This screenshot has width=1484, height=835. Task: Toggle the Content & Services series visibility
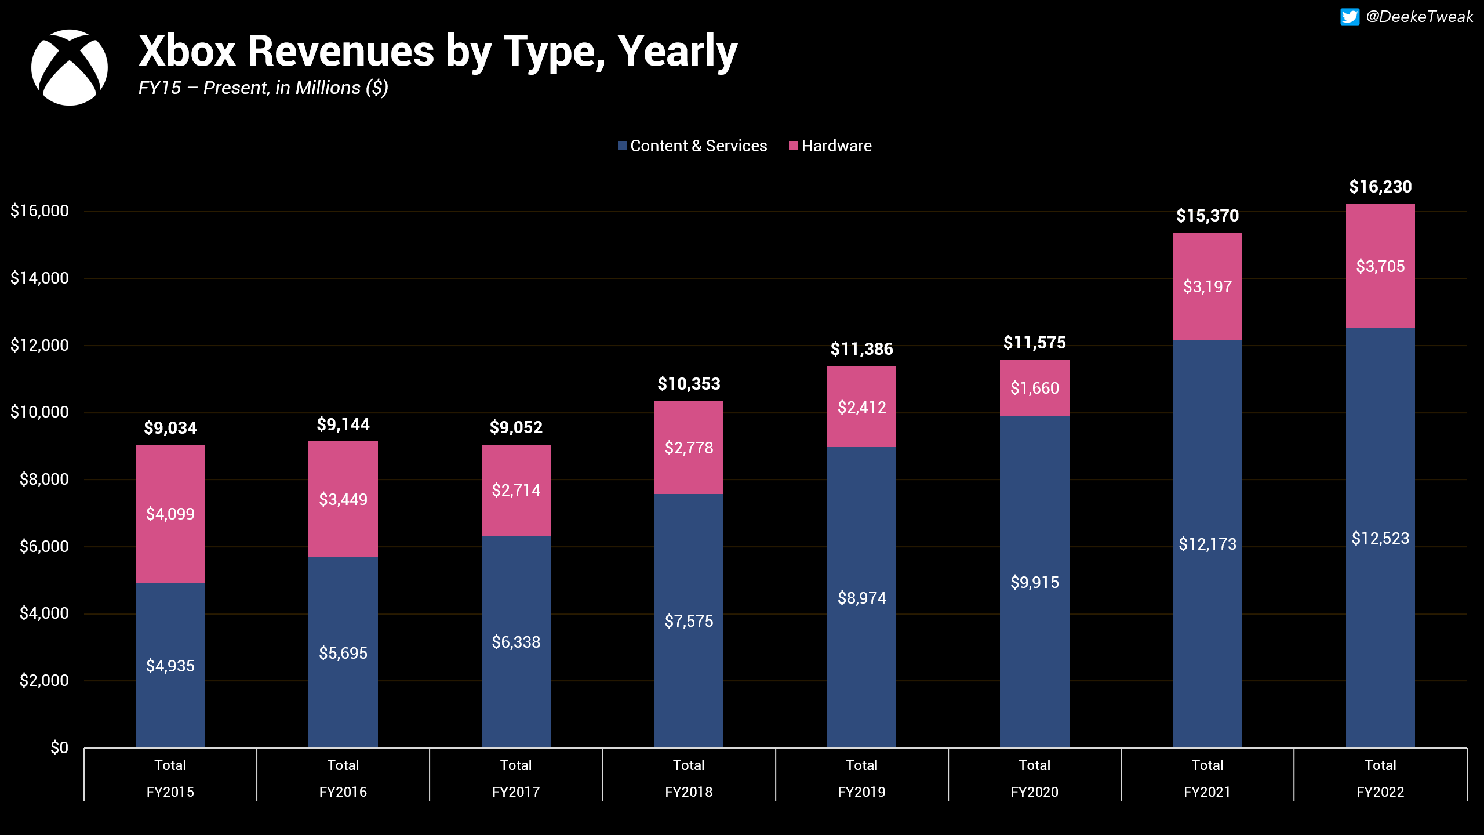click(699, 146)
